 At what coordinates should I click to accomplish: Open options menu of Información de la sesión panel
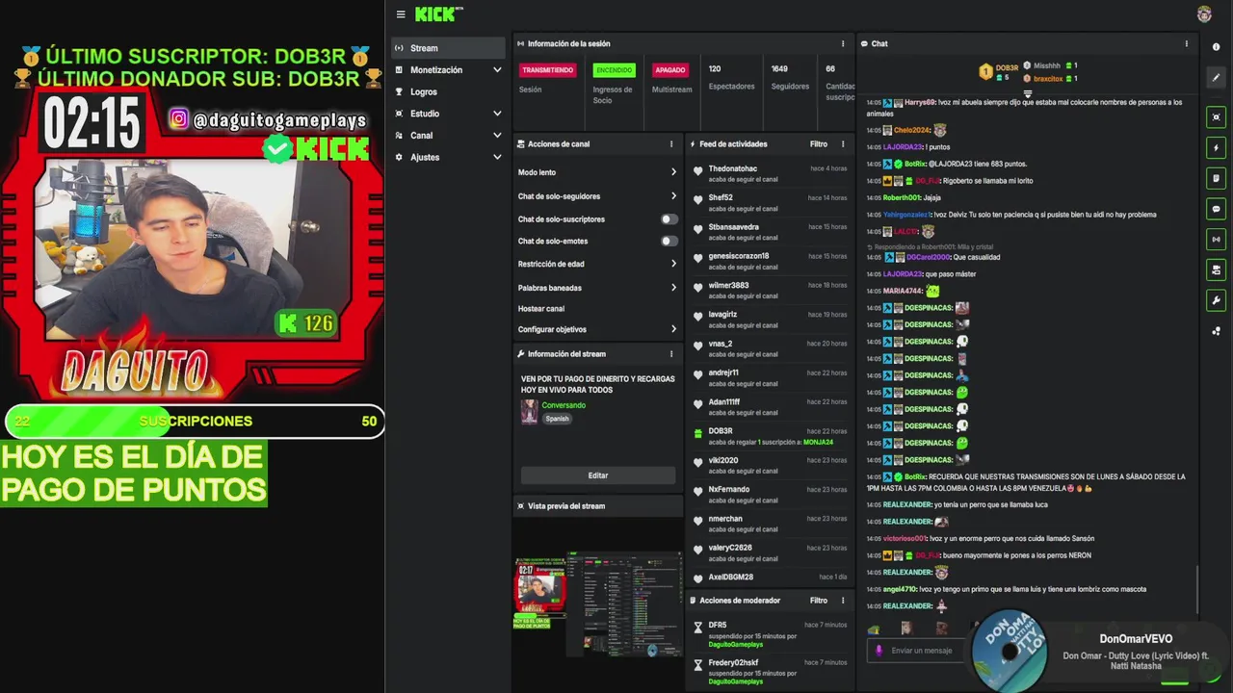click(x=842, y=43)
